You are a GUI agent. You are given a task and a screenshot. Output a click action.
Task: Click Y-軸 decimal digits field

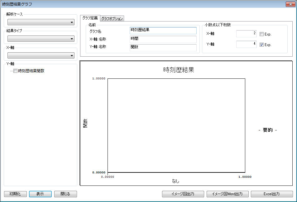click(247, 44)
